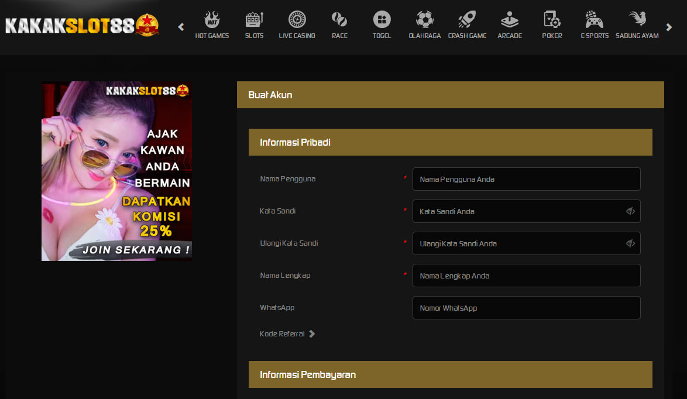The height and width of the screenshot is (399, 687).
Task: Select the HOT GAMES menu label
Action: click(x=212, y=36)
